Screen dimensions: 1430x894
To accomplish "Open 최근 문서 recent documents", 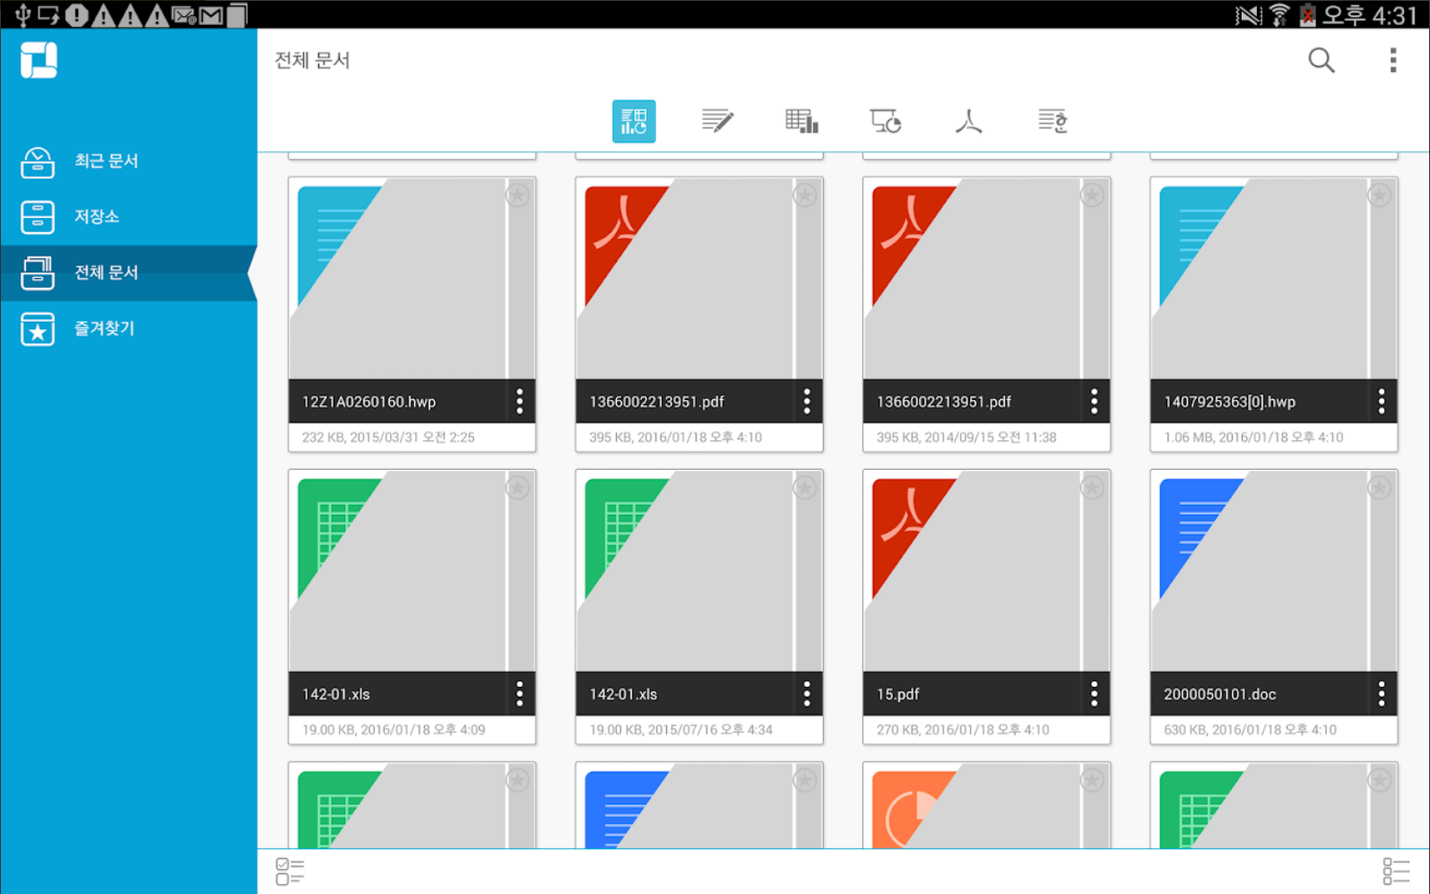I will [128, 161].
